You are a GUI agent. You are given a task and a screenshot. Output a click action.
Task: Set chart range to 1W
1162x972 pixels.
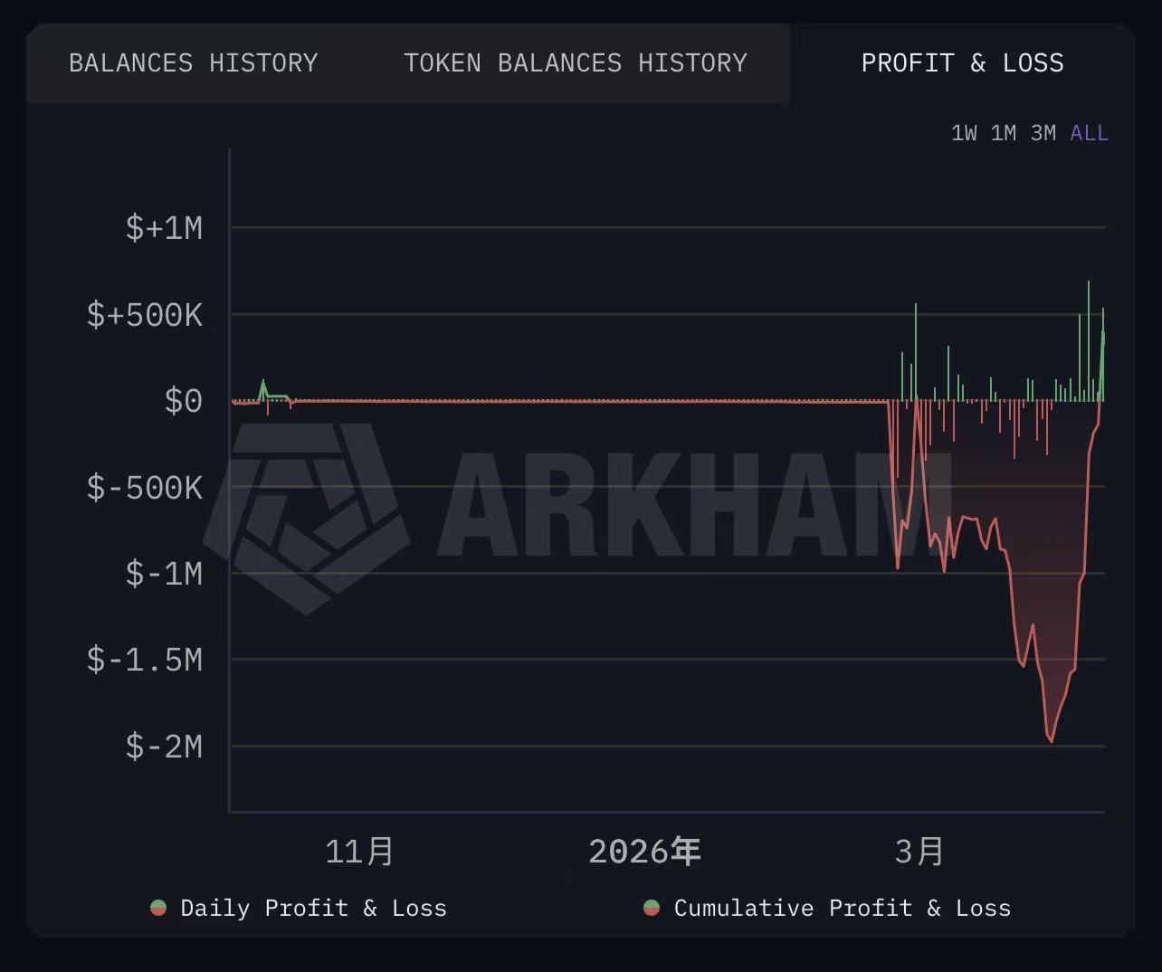[x=964, y=133]
